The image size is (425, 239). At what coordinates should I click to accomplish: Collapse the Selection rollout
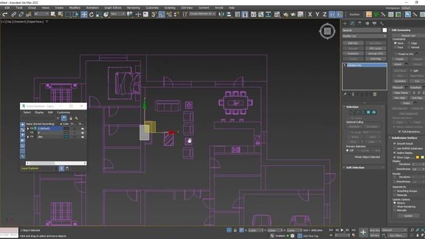352,107
